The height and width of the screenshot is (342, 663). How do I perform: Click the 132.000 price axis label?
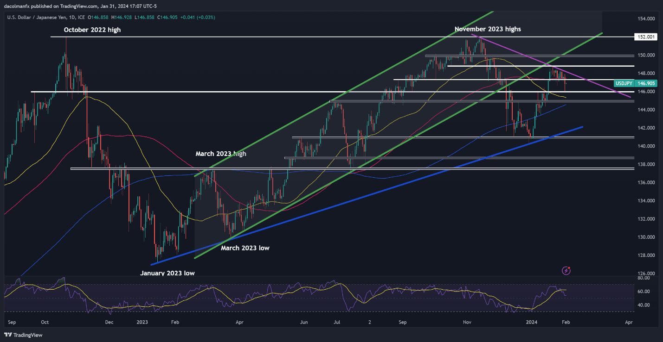point(645,219)
